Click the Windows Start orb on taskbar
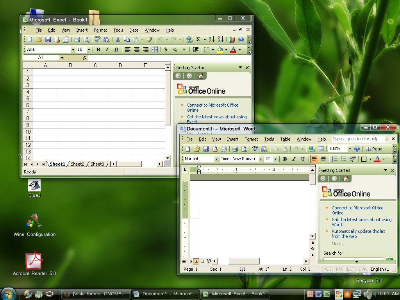The height and width of the screenshot is (300, 400). click(9, 293)
